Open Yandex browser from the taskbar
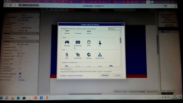The image size is (183, 103). click(30, 98)
